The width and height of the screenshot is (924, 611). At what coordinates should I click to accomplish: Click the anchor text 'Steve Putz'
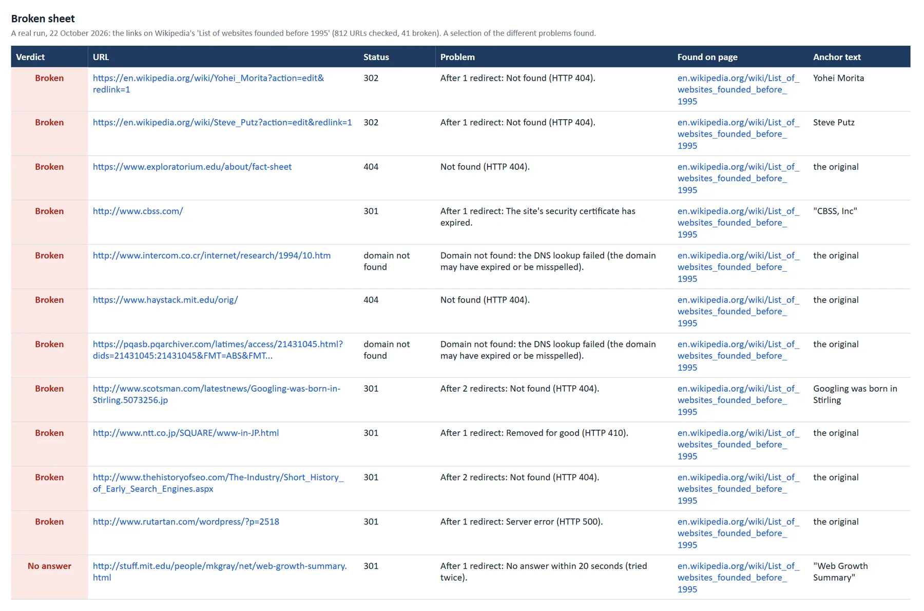(834, 122)
